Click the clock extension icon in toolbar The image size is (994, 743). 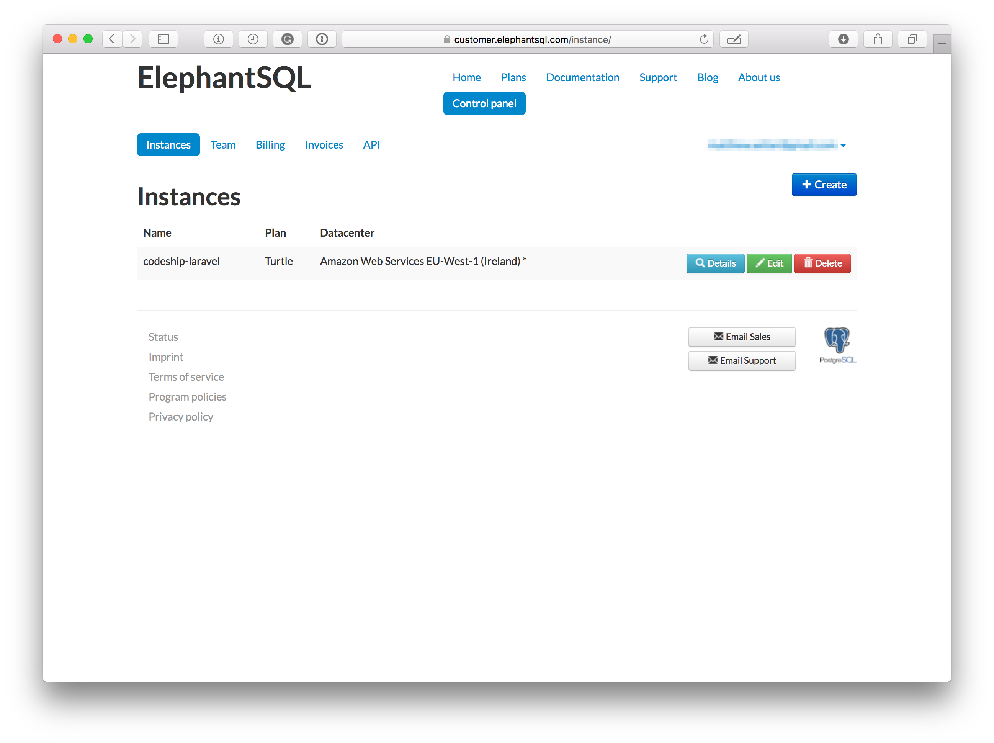tap(253, 39)
